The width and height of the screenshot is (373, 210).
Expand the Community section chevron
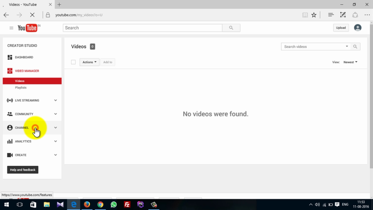click(x=55, y=114)
